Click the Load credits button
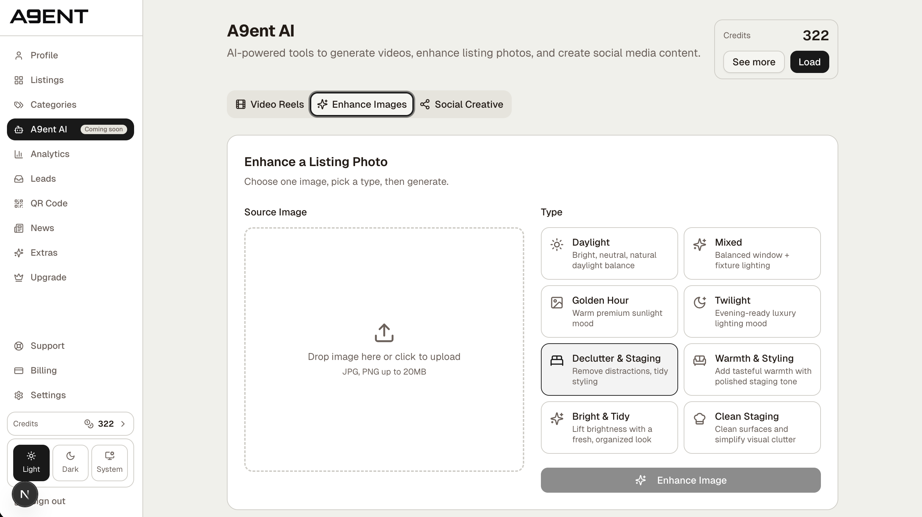The image size is (922, 517). pos(809,61)
